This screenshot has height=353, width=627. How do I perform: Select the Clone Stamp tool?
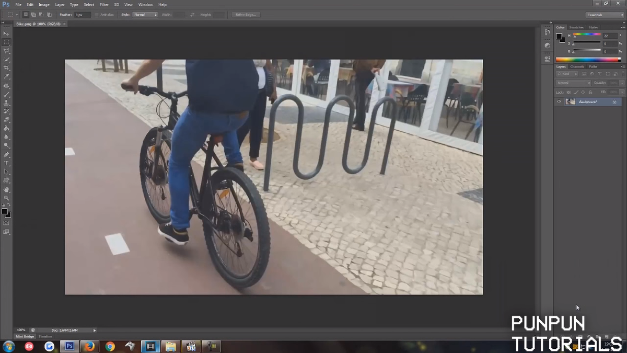pos(6,103)
